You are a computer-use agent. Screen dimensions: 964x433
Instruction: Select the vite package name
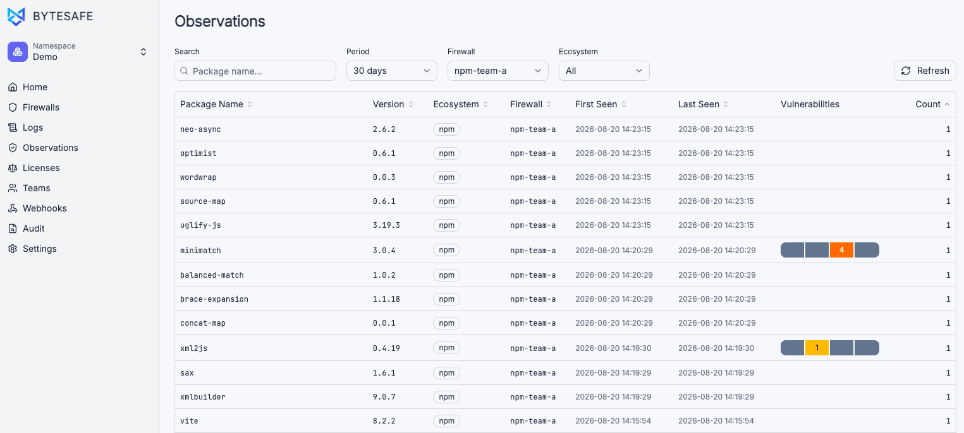tap(189, 421)
